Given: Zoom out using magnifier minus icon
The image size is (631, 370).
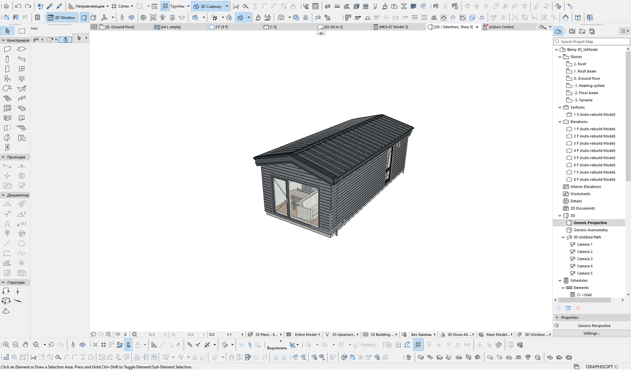Looking at the screenshot, I should pyautogui.click(x=16, y=345).
